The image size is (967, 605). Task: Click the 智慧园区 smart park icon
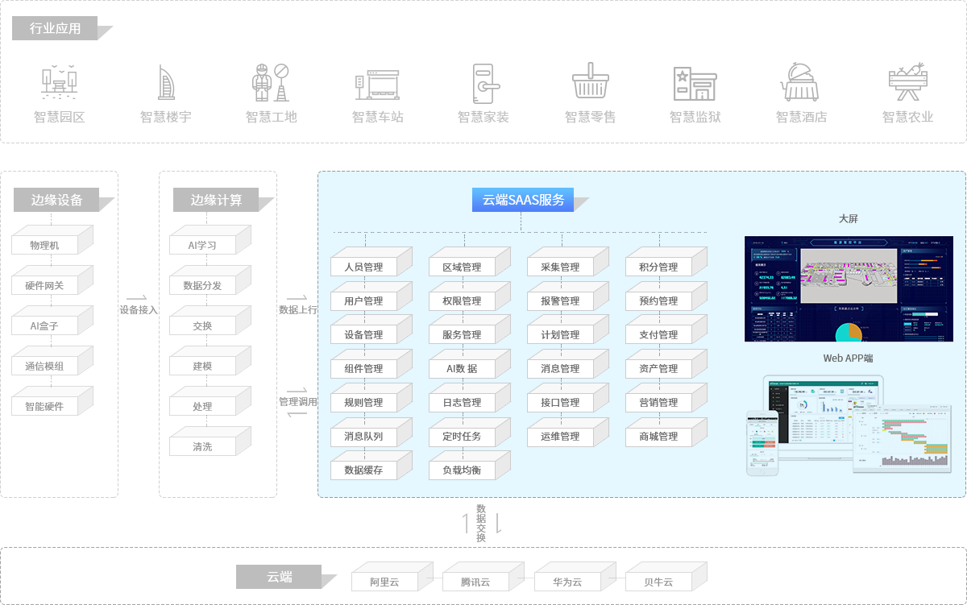coord(59,81)
